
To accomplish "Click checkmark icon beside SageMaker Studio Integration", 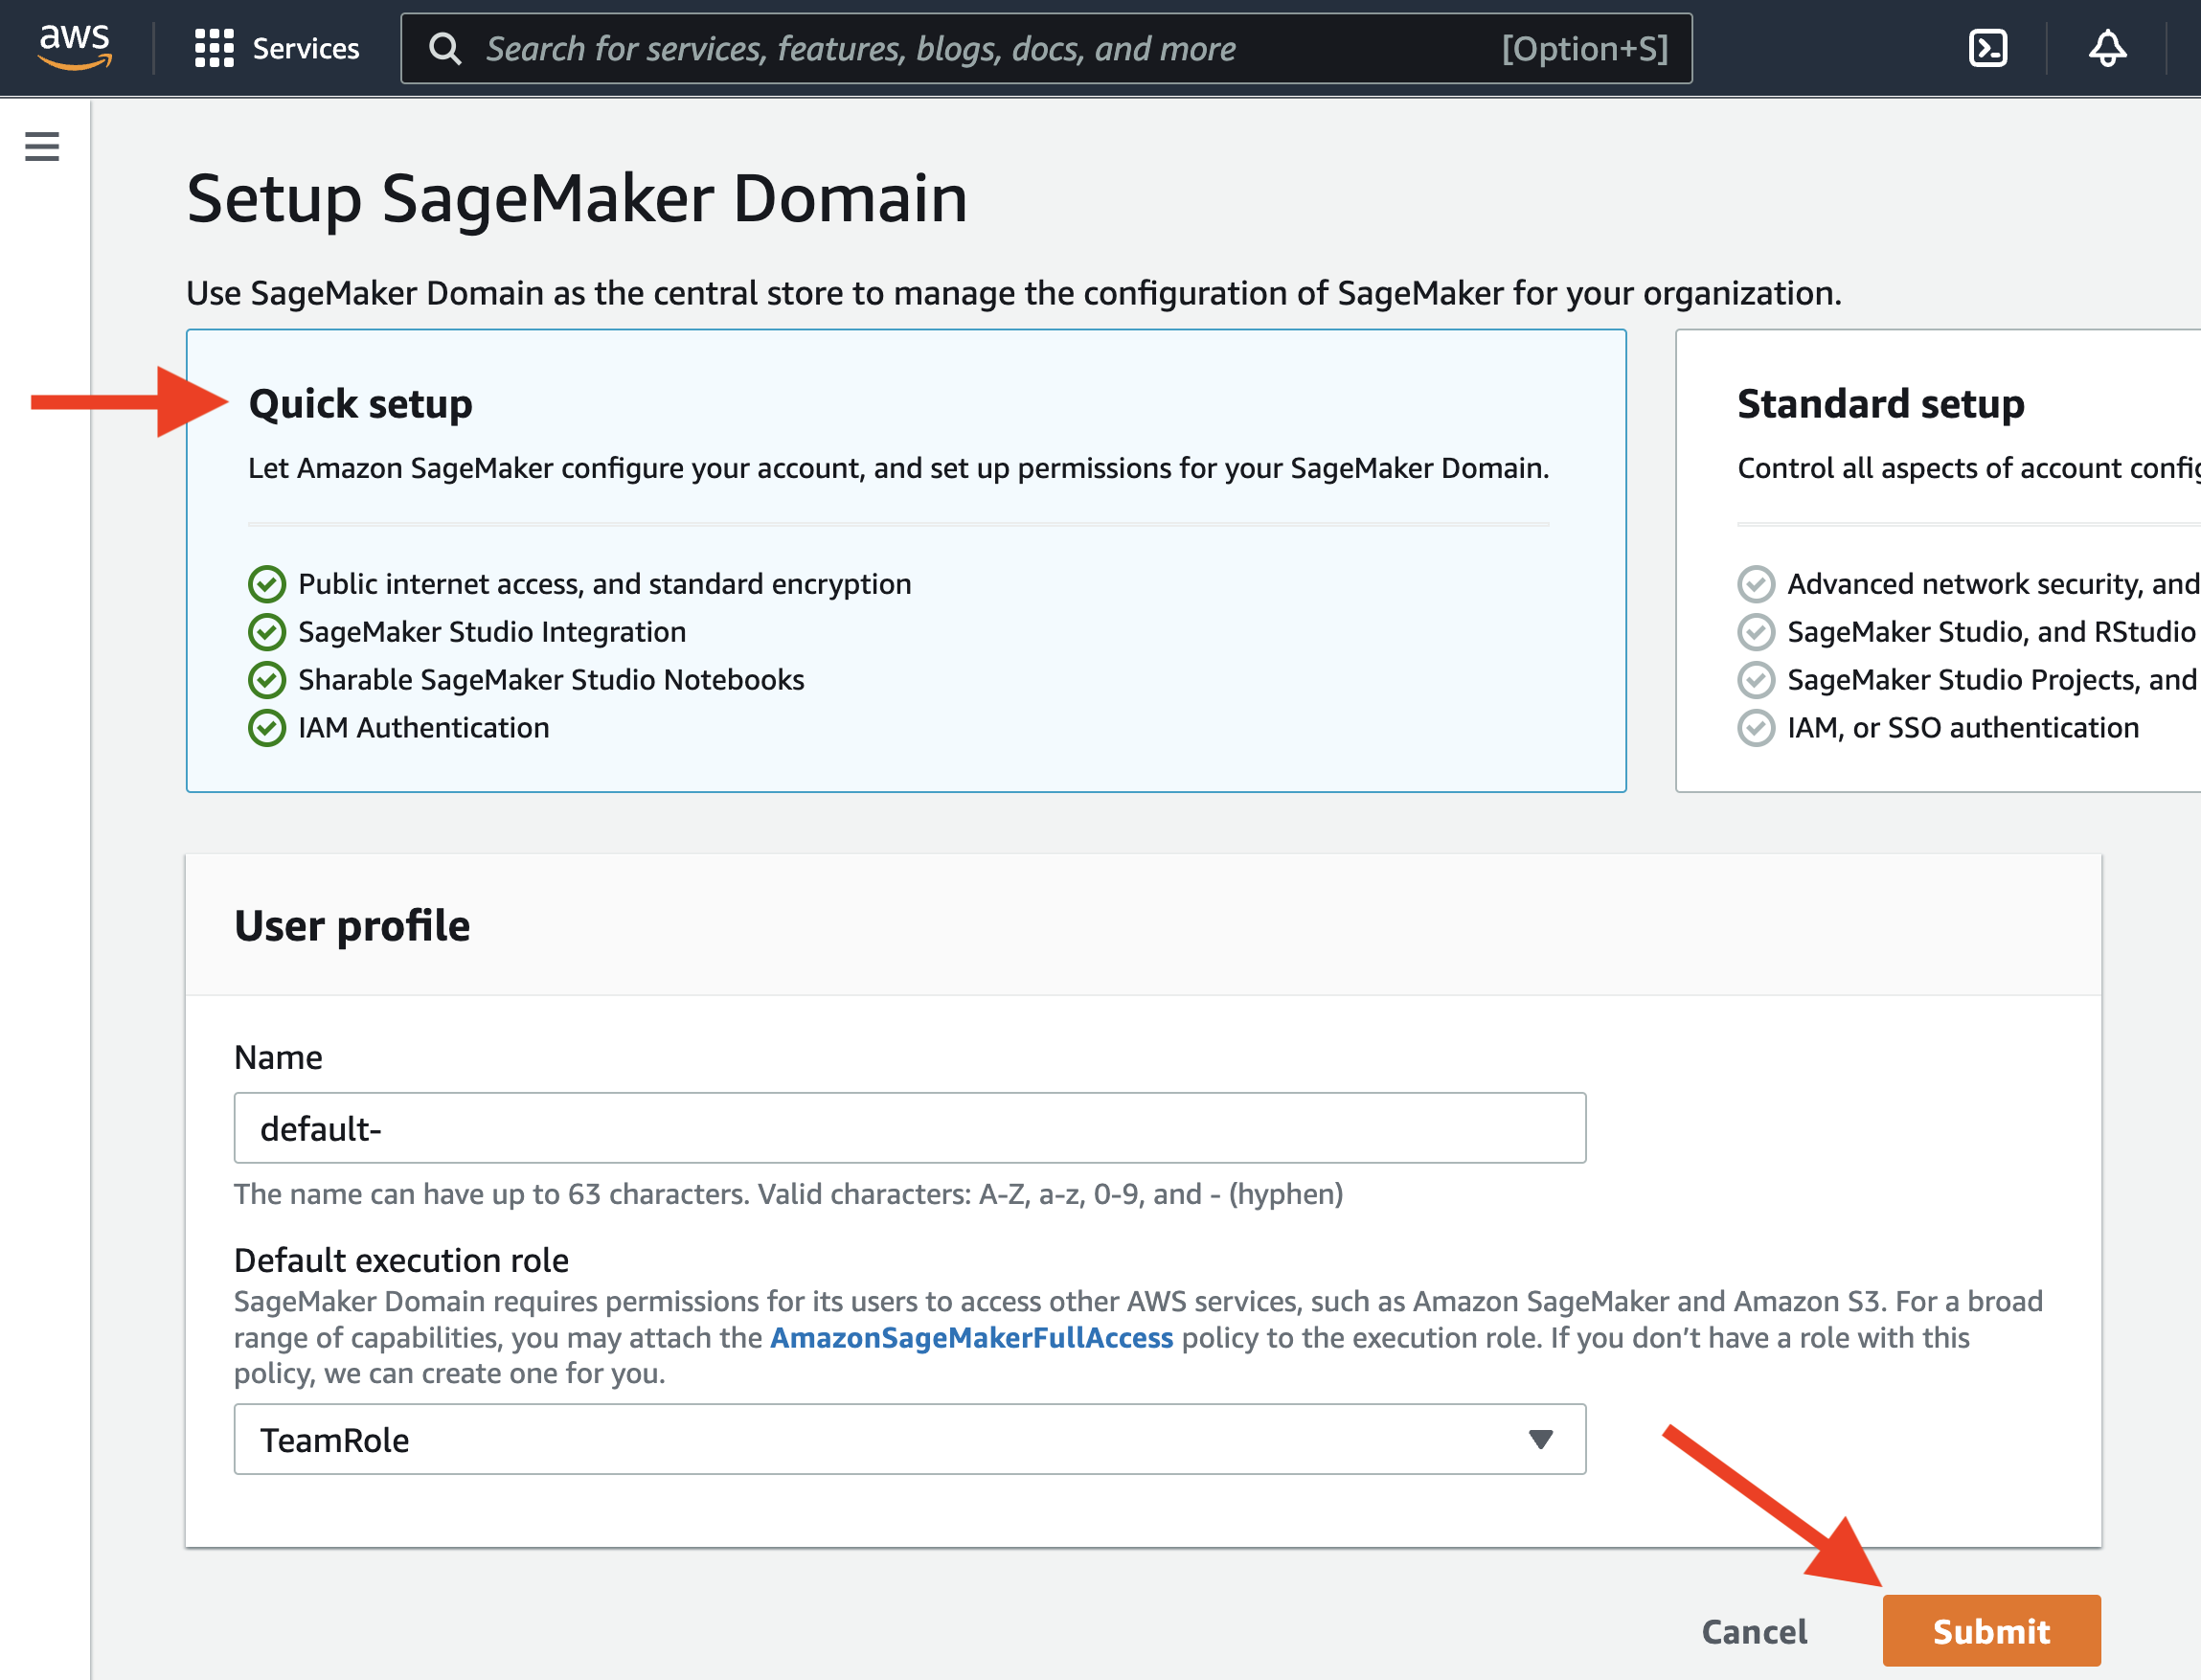I will [267, 632].
